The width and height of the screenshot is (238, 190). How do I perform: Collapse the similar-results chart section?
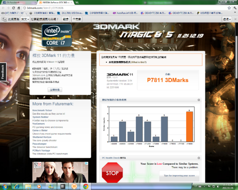click(199, 100)
